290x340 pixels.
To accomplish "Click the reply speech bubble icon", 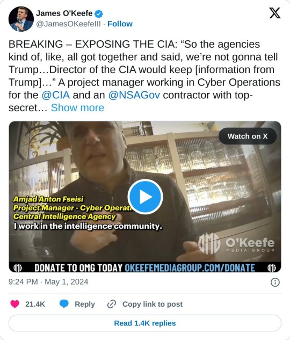I will click(64, 304).
